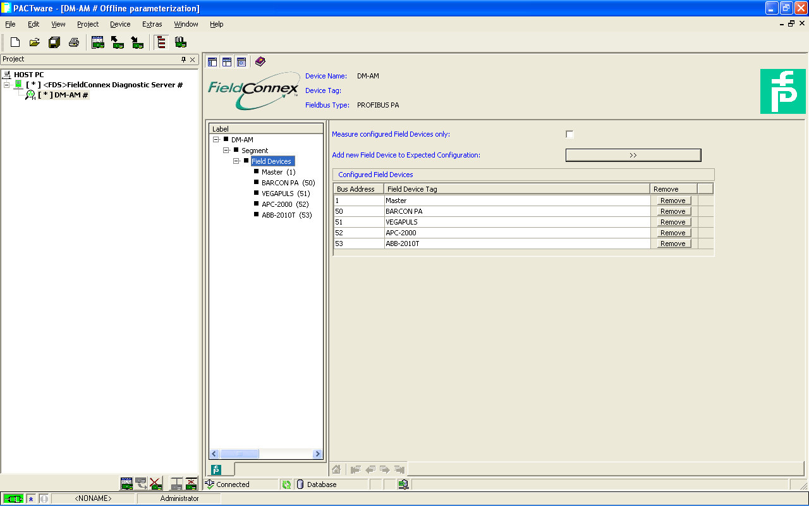Click Bus Address cell with value 52
The image size is (809, 506).
[359, 233]
